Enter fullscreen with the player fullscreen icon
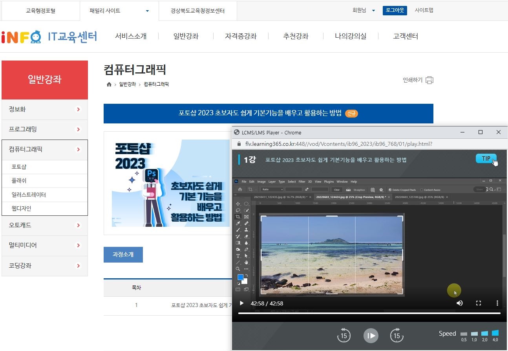 [x=479, y=303]
